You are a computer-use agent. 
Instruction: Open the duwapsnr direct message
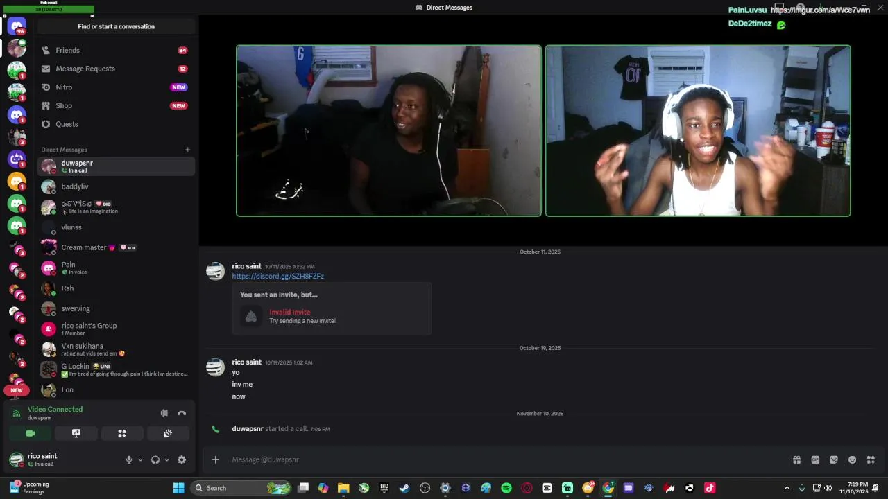116,166
